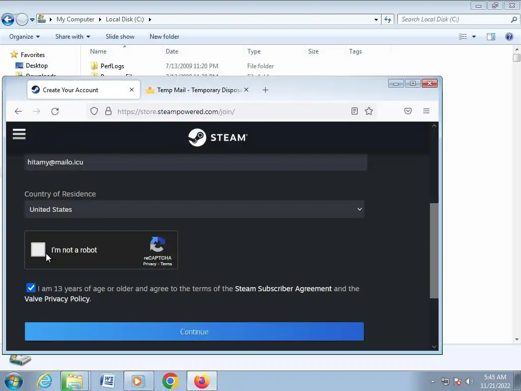Open a new tab in Firefox
Screen dimensions: 521x391
tap(265, 90)
